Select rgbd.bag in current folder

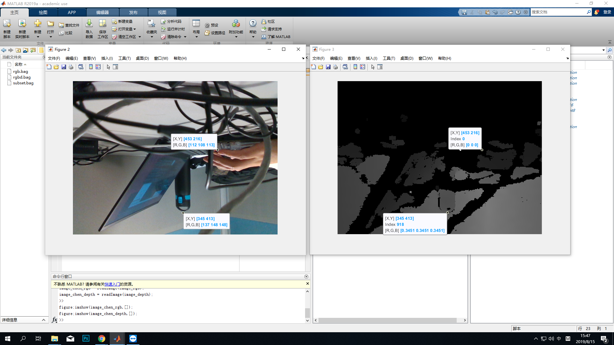22,77
